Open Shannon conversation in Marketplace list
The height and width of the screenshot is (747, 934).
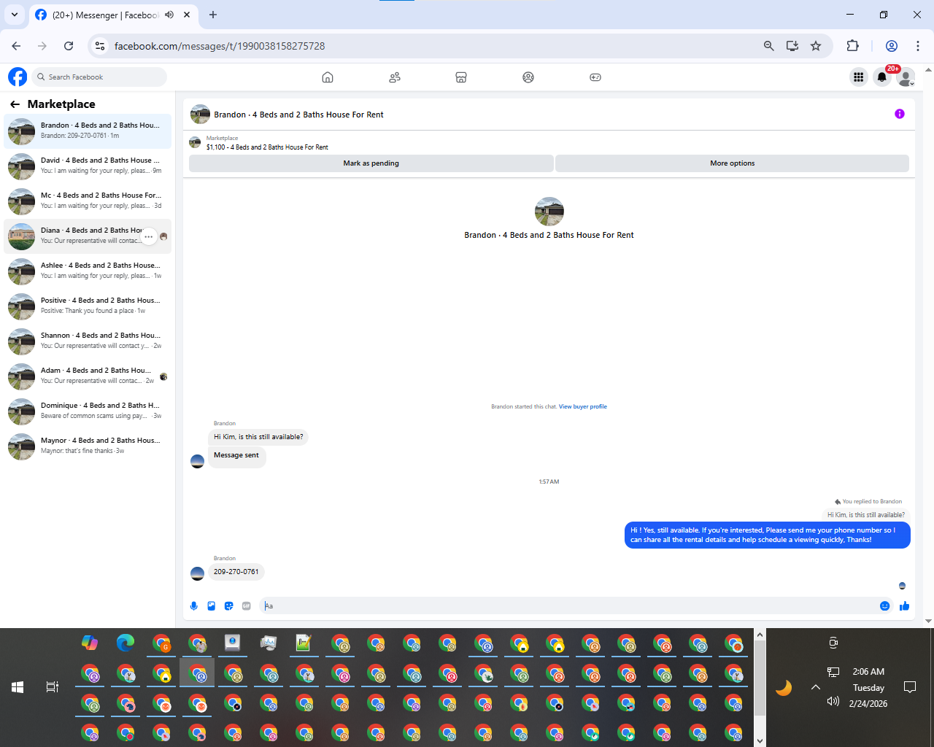click(x=88, y=341)
